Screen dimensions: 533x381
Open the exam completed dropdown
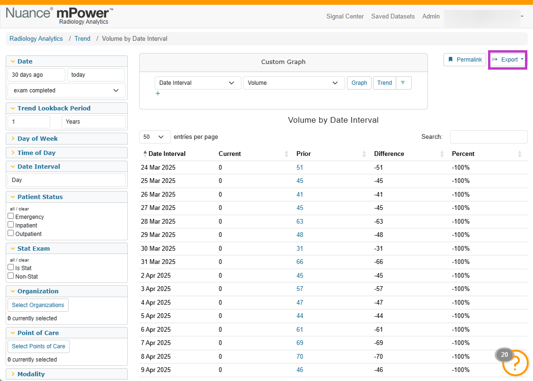coord(67,91)
